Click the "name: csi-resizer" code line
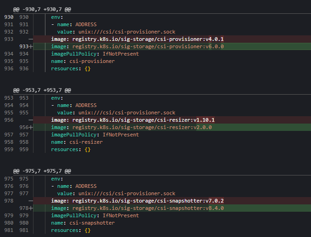The image size is (311, 237). [77, 142]
